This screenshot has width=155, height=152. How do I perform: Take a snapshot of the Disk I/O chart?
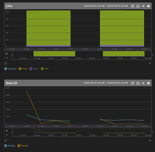coord(138,83)
